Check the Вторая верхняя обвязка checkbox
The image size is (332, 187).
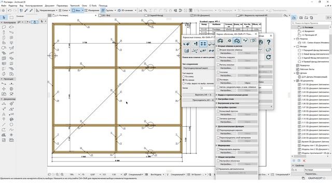[218, 50]
